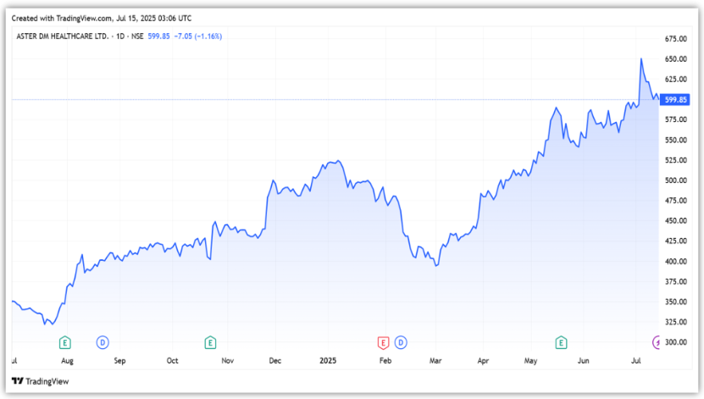The height and width of the screenshot is (399, 704).
Task: Open the green earnings marker before Nov
Action: click(209, 342)
